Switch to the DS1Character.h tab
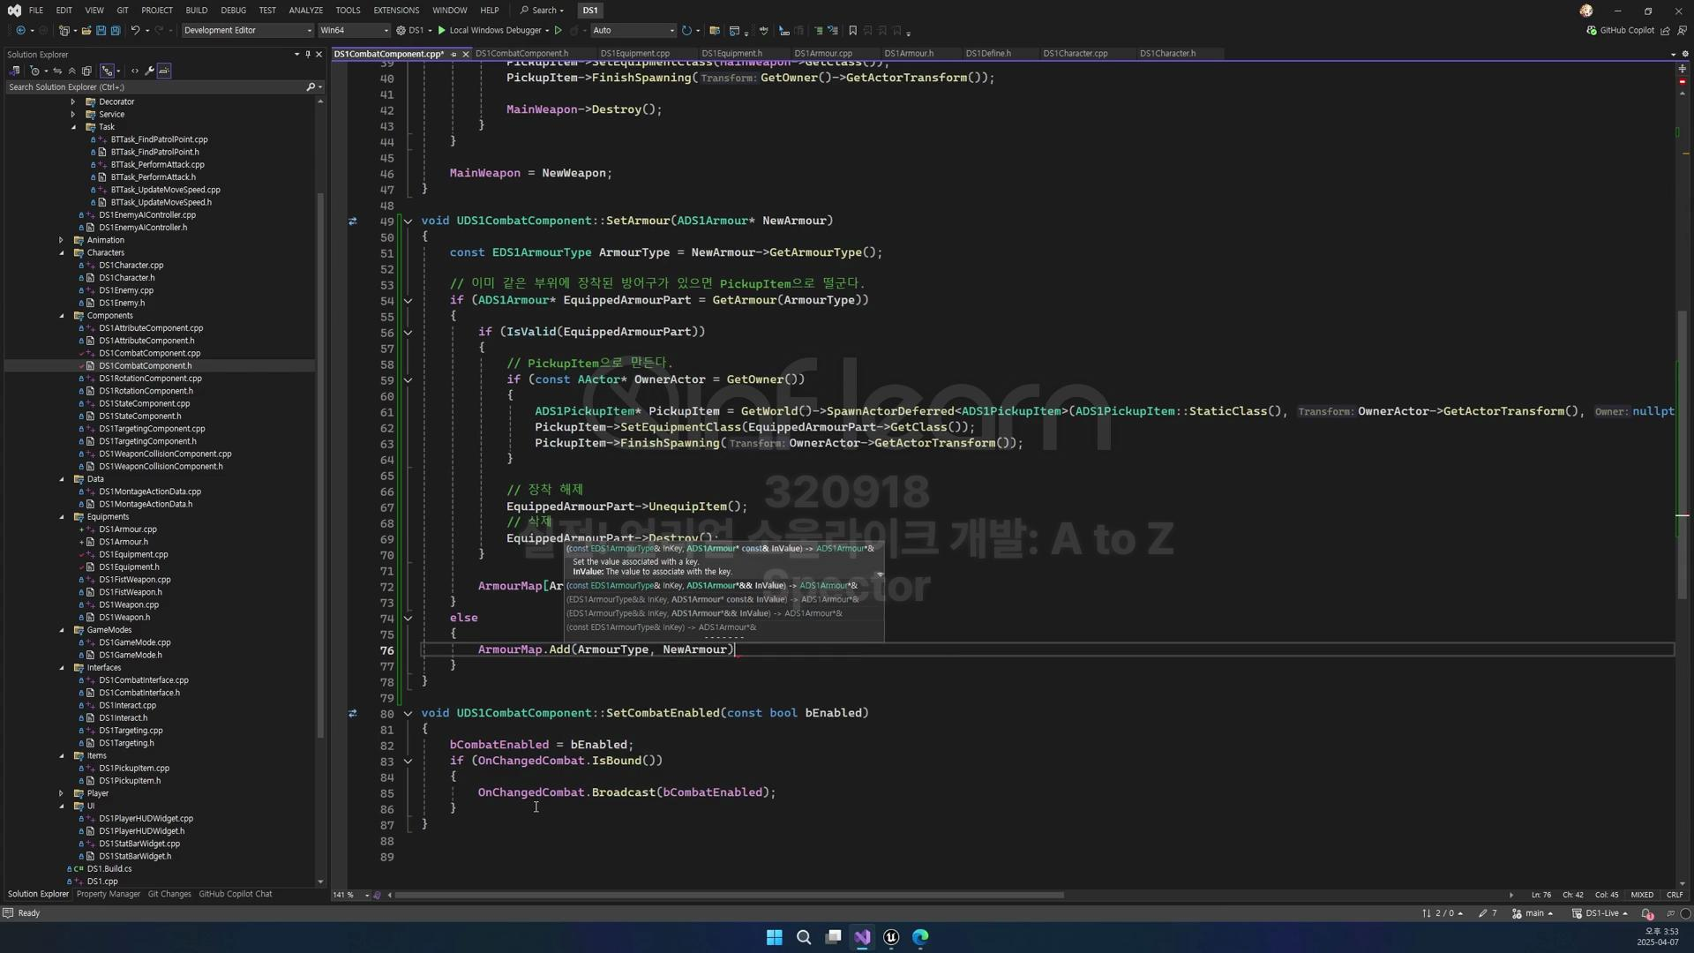The width and height of the screenshot is (1694, 953). (x=1167, y=54)
